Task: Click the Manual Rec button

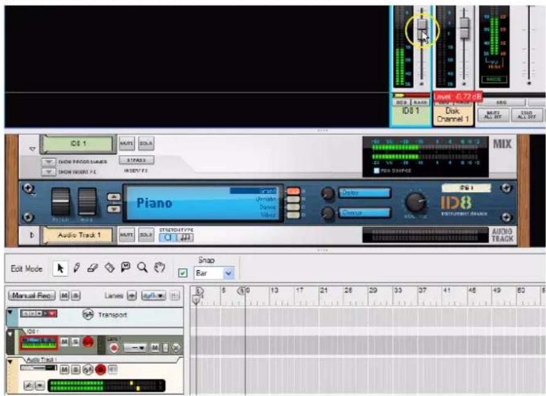Action: point(32,296)
